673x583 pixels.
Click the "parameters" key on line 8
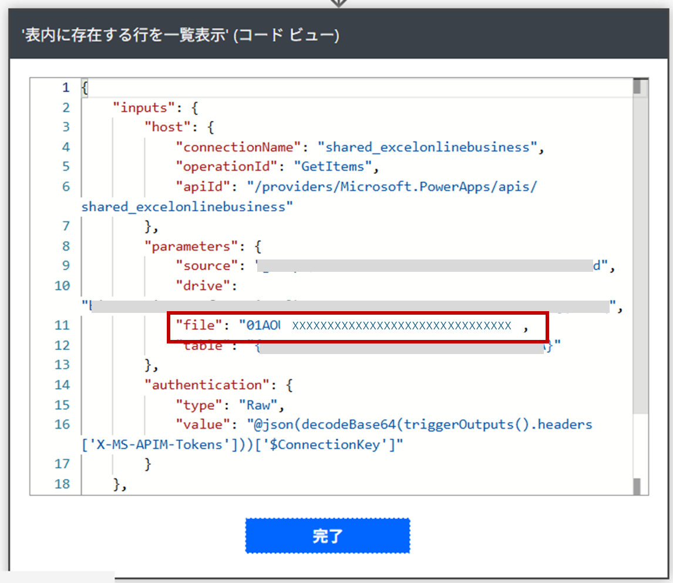click(x=191, y=246)
